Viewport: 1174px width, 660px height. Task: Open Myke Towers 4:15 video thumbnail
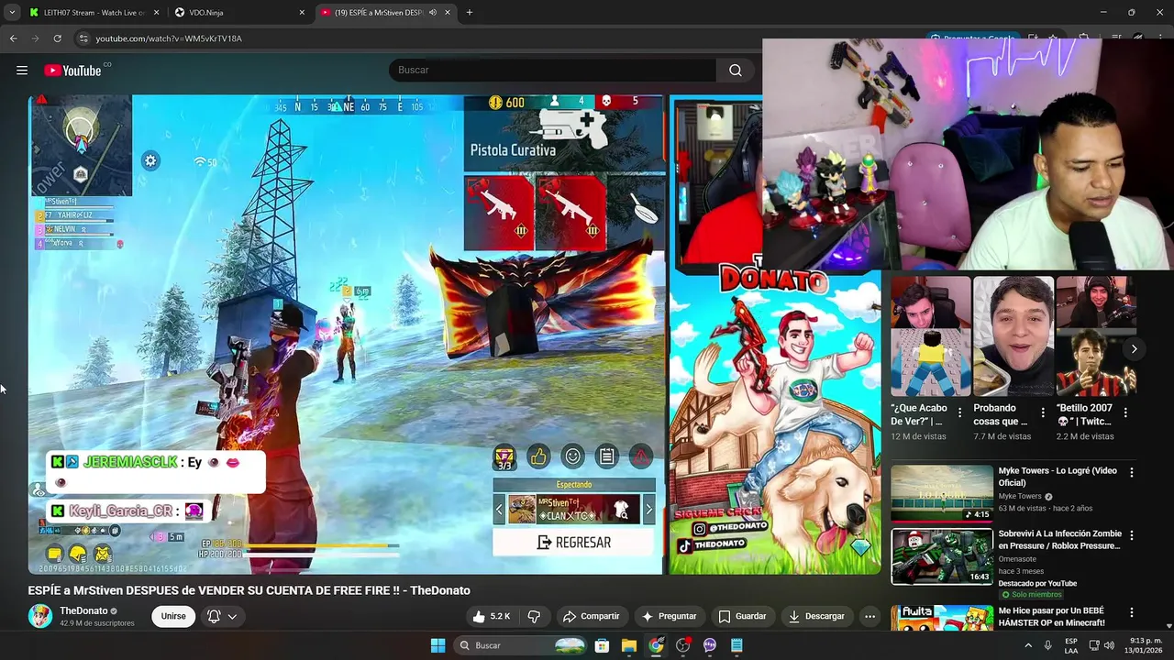point(942,493)
